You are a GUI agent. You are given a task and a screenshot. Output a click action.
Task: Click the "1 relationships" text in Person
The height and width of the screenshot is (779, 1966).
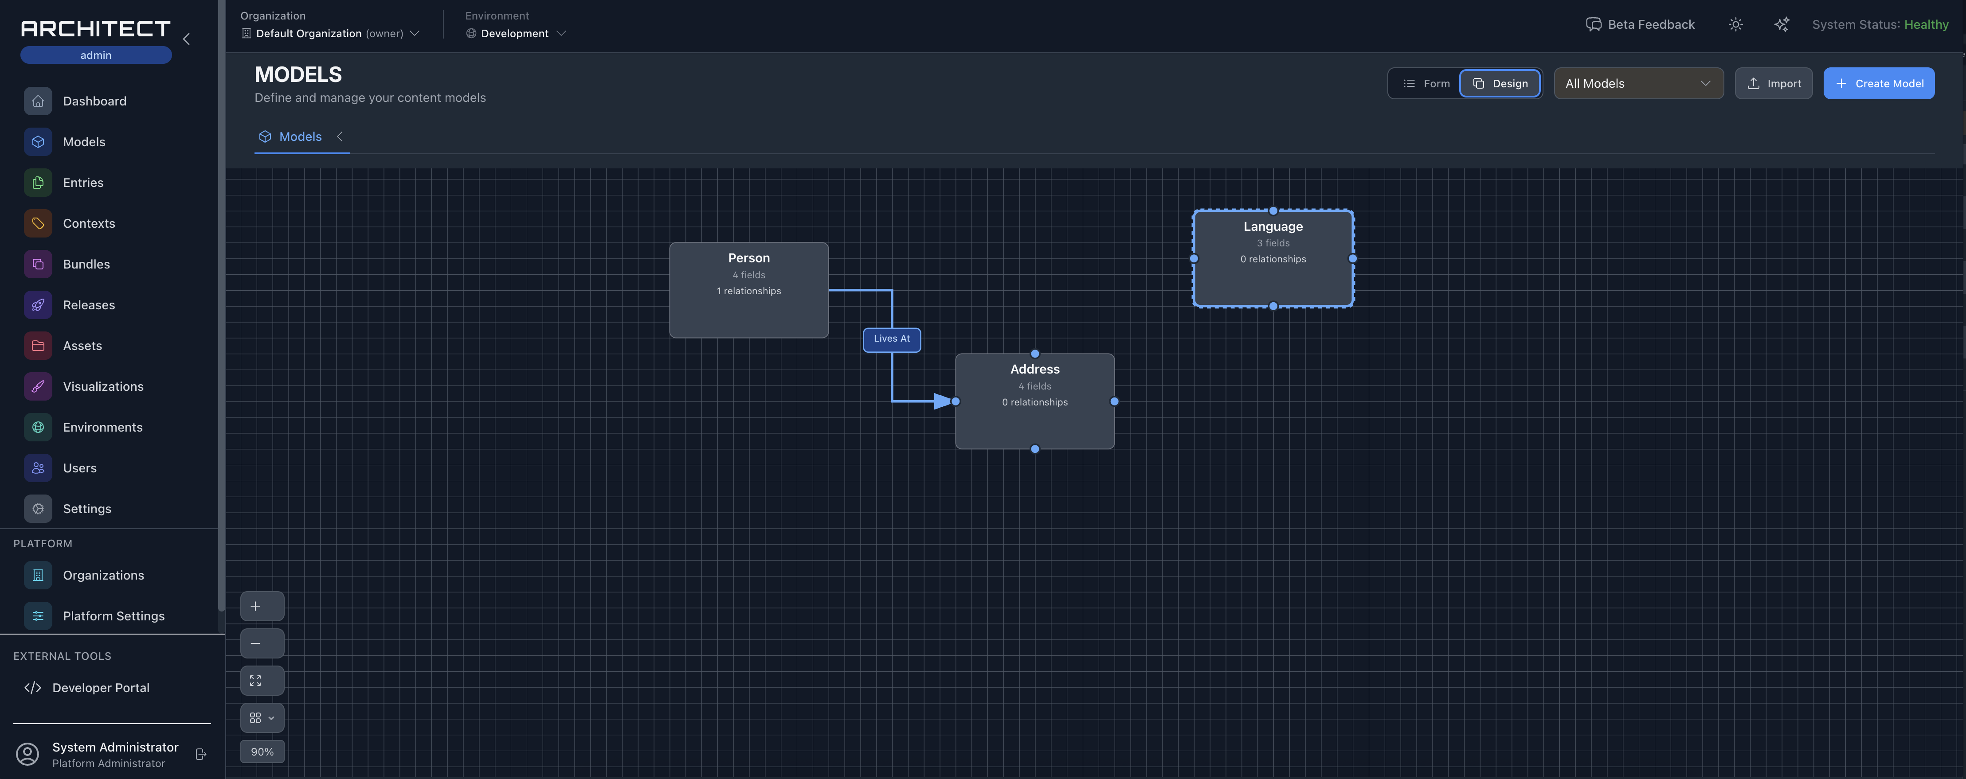748,291
